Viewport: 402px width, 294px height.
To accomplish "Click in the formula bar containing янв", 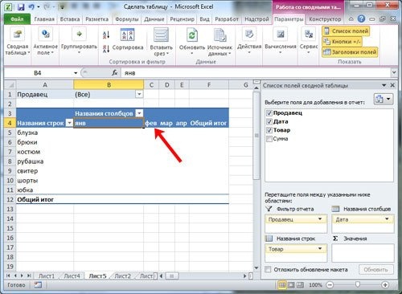I will pos(256,73).
